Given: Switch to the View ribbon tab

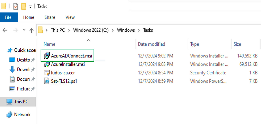Looking at the screenshot, I should click(70, 17).
